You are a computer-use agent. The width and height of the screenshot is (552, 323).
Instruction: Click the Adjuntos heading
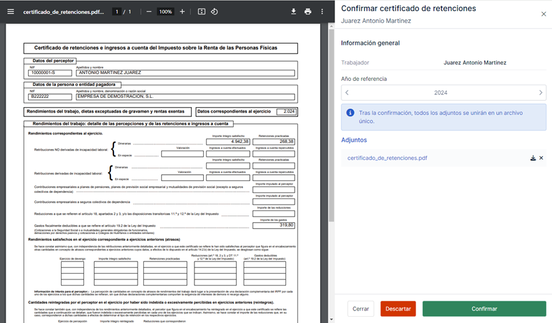(354, 140)
